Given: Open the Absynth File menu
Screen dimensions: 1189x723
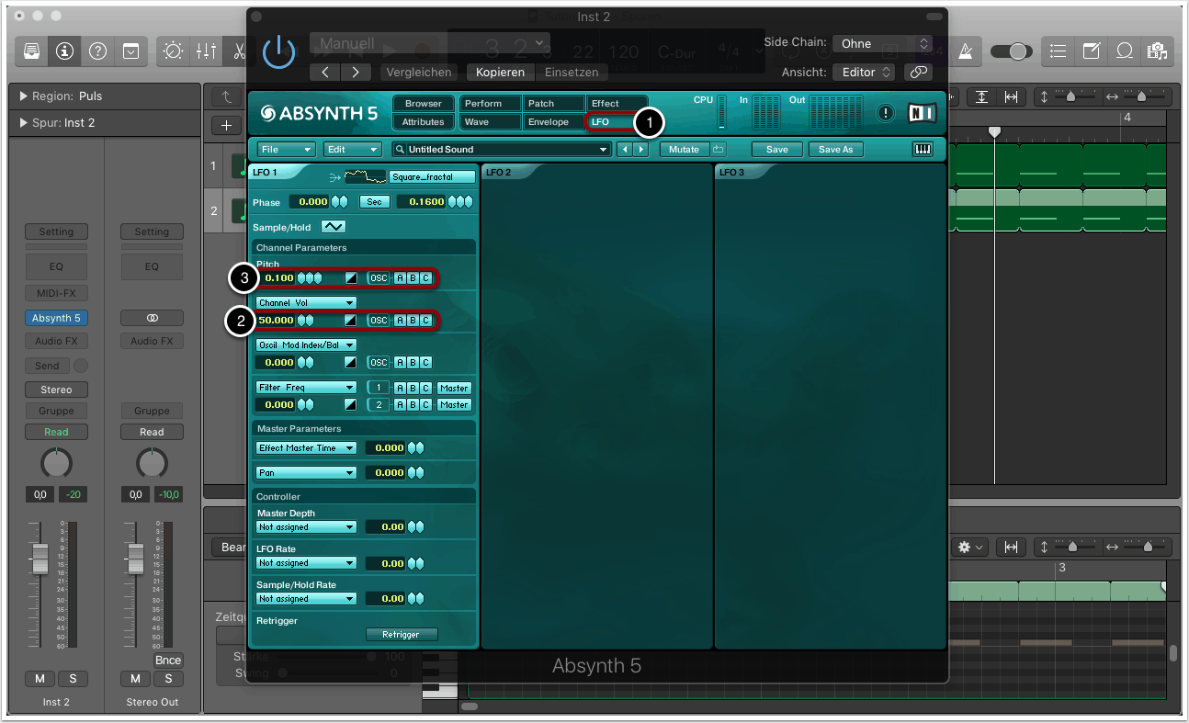Looking at the screenshot, I should point(287,150).
